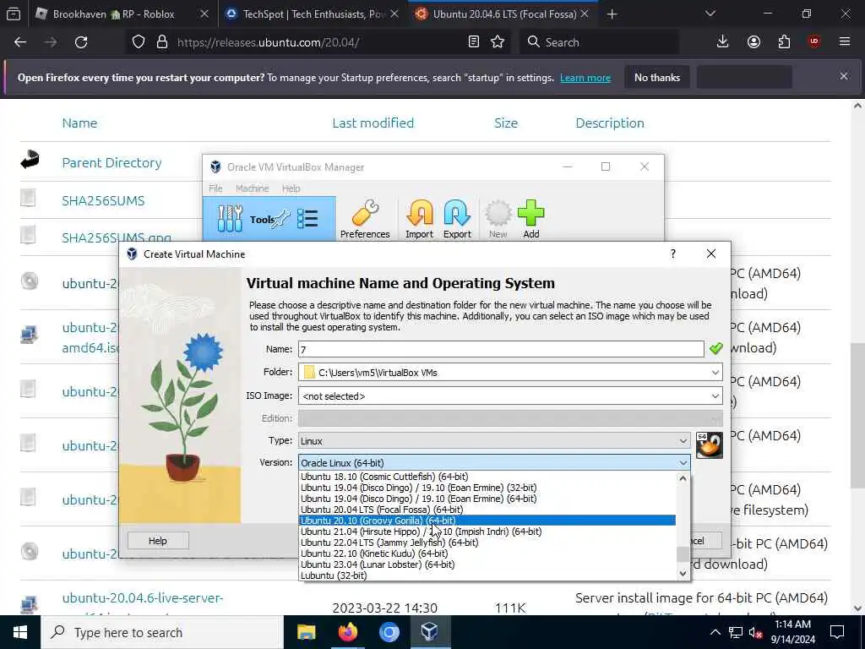This screenshot has height=649, width=865.
Task: Click the virtual machine Name field
Action: tap(501, 349)
